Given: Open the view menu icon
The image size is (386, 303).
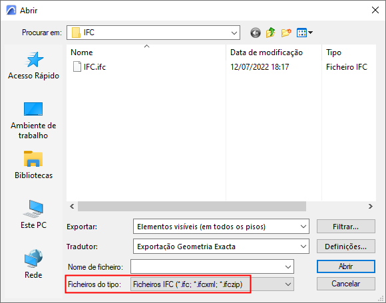Looking at the screenshot, I should (305, 33).
